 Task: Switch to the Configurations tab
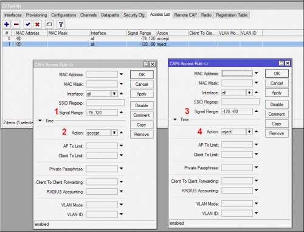point(63,15)
